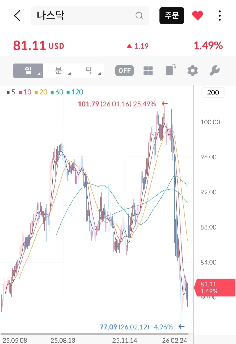Open the wrench tools icon

214,71
